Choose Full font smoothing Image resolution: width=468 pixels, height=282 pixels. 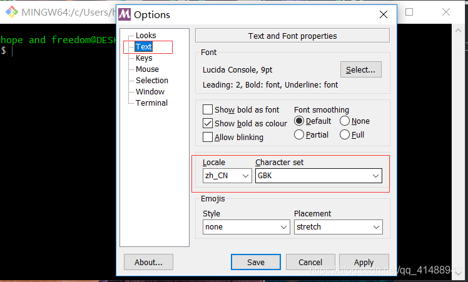(x=345, y=134)
